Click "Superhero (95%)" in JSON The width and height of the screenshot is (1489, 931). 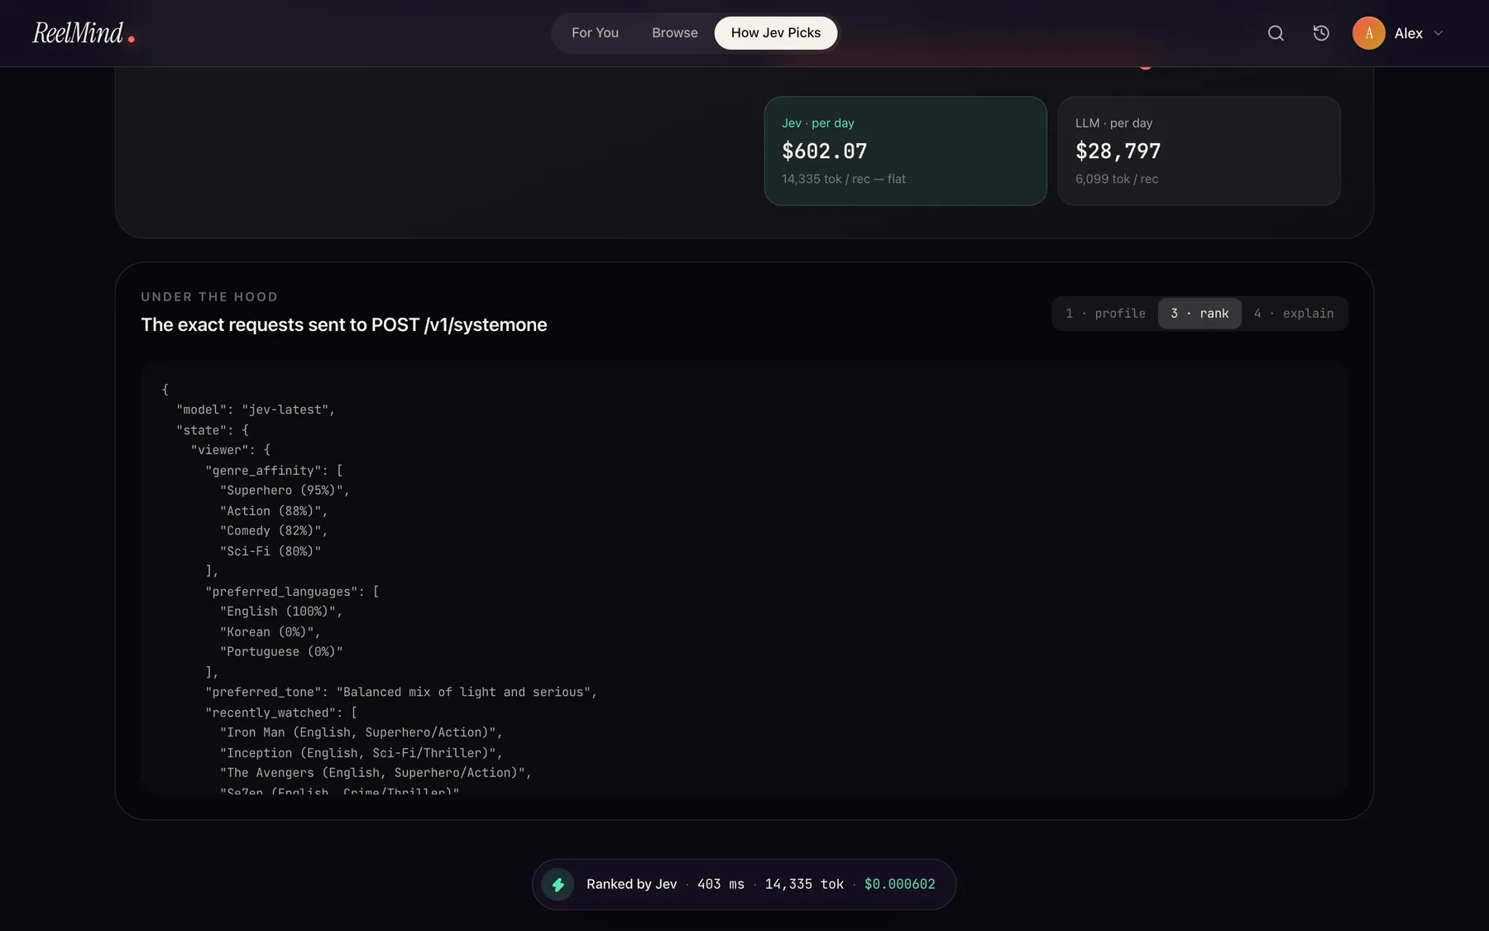point(285,491)
